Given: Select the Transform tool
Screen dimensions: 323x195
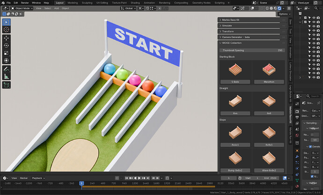Looking at the screenshot, I should tap(7, 60).
